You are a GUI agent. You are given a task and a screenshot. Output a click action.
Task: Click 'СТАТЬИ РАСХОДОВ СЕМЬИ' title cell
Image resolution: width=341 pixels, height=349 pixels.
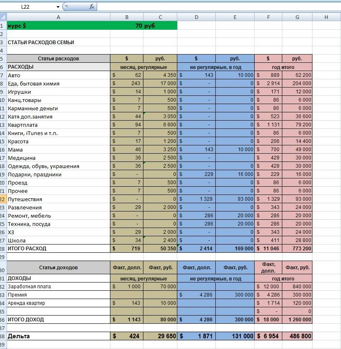(x=58, y=42)
